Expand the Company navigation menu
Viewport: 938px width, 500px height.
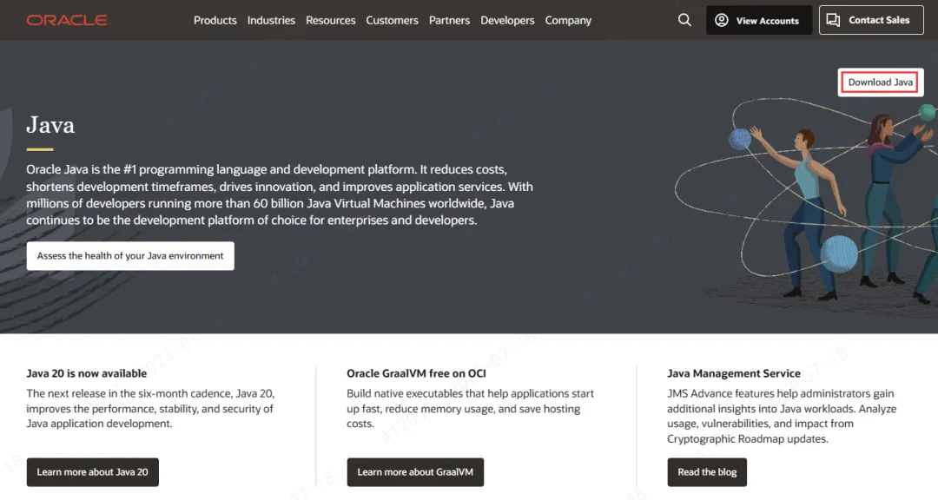pyautogui.click(x=568, y=20)
